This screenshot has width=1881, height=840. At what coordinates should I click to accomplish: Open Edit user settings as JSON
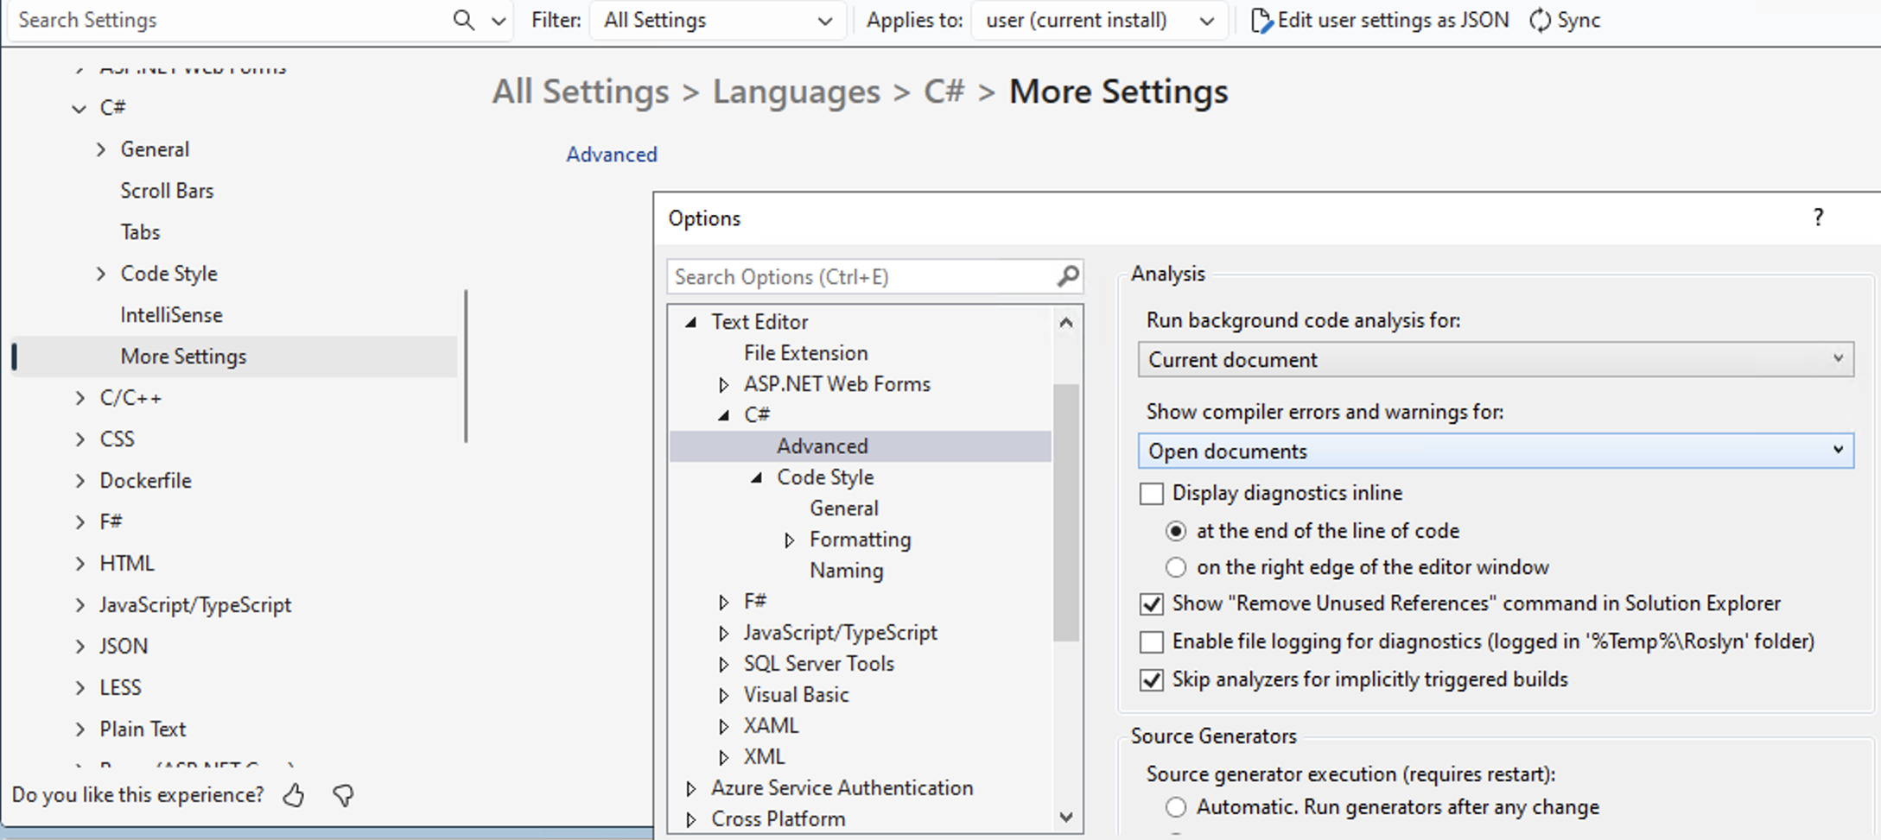click(x=1380, y=20)
